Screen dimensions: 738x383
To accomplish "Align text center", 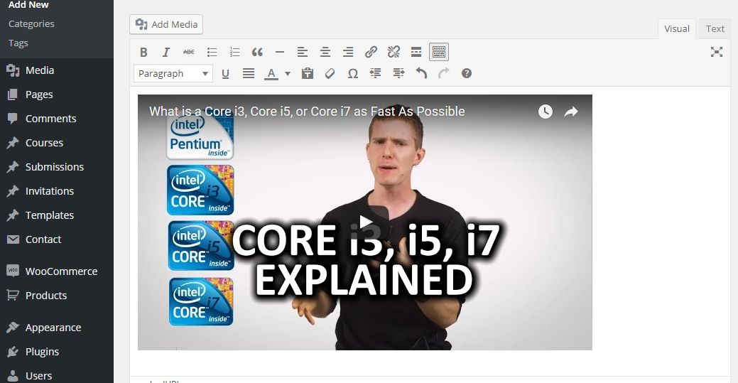I will coord(325,52).
